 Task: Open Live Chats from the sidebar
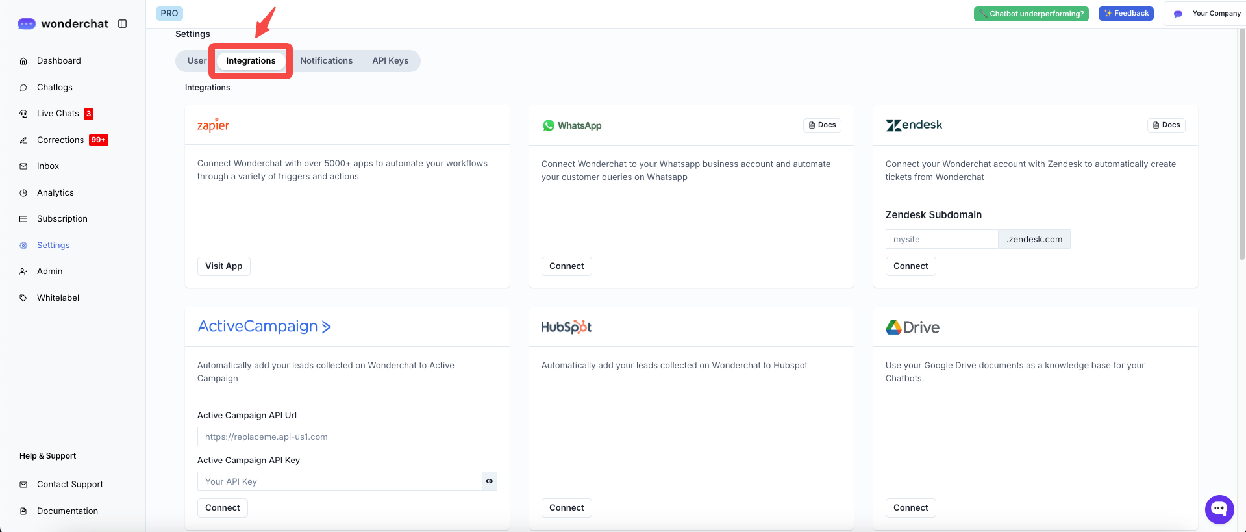(58, 114)
